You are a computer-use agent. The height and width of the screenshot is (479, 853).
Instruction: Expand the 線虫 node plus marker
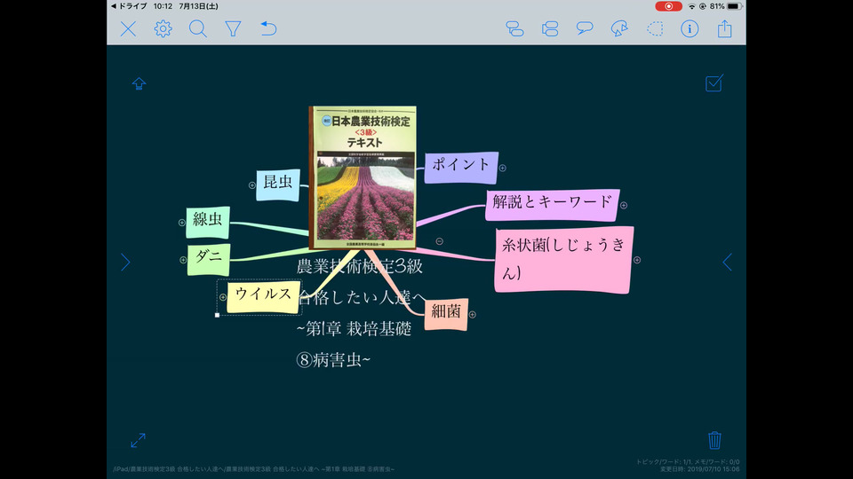pyautogui.click(x=181, y=222)
